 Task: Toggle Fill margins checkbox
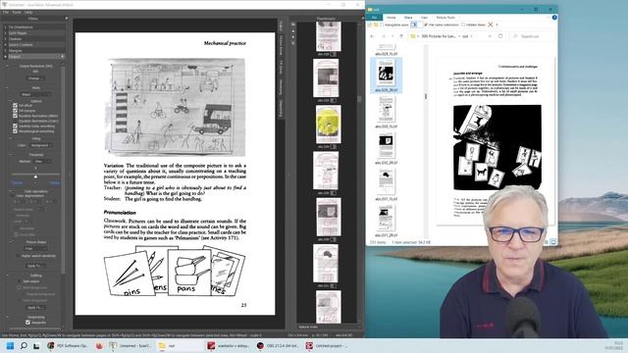tap(16, 111)
